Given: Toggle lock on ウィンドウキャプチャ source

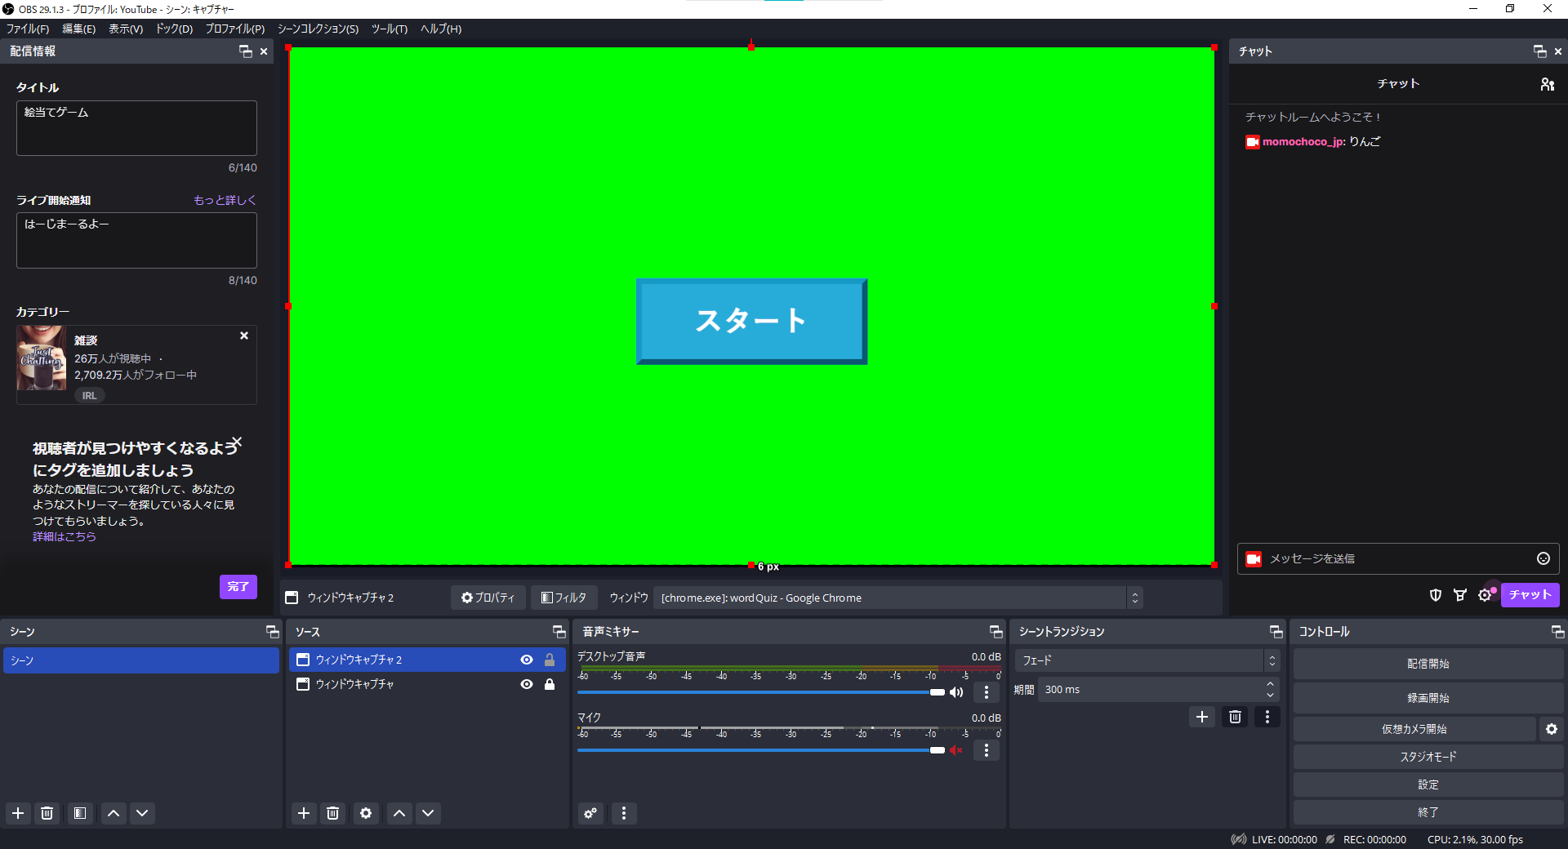Looking at the screenshot, I should pyautogui.click(x=550, y=684).
